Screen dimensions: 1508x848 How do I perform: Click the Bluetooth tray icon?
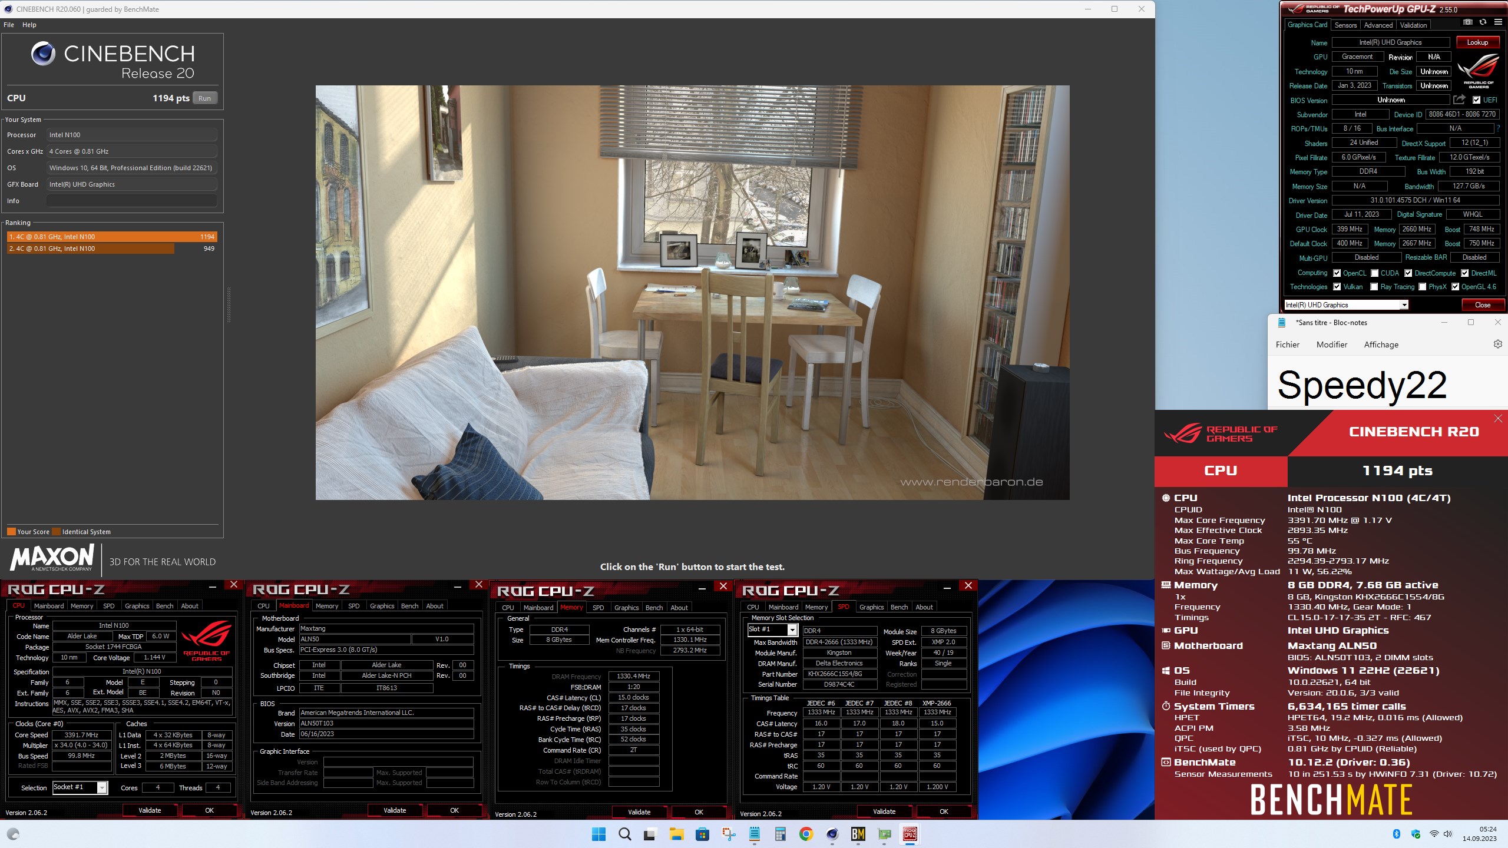tap(1396, 834)
